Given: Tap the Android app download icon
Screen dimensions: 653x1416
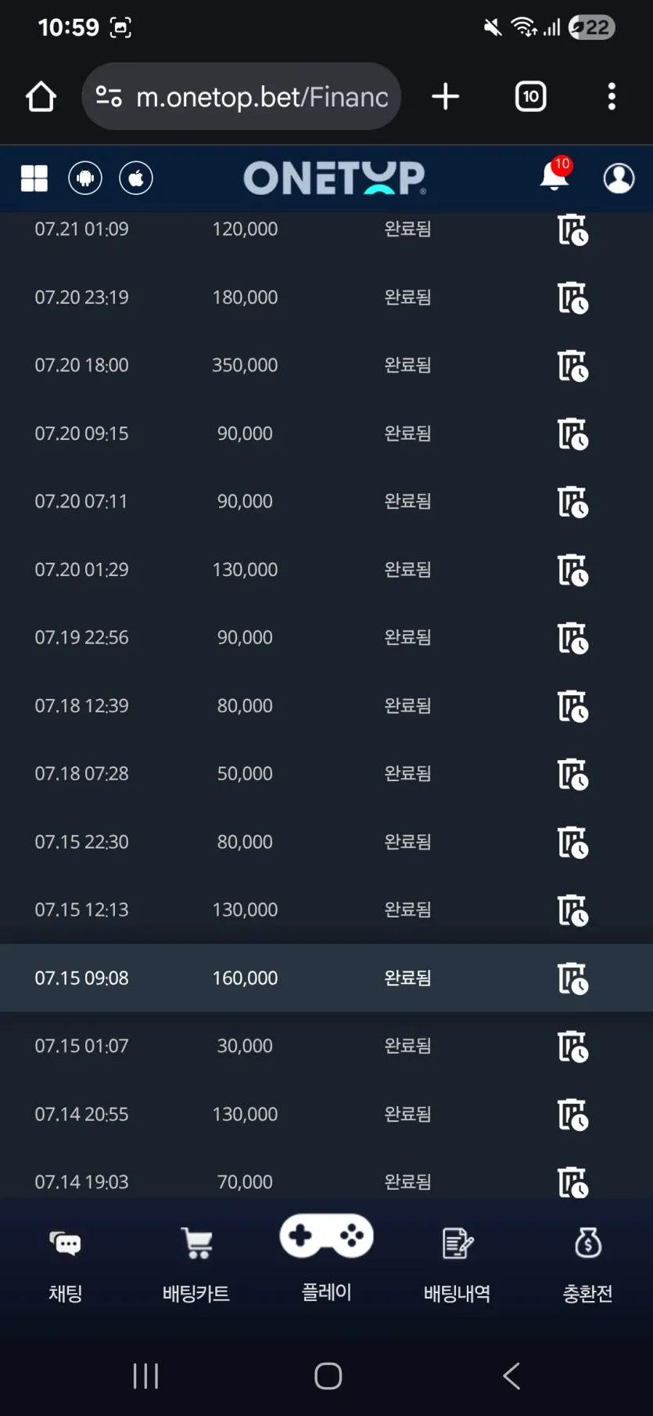Looking at the screenshot, I should click(85, 178).
